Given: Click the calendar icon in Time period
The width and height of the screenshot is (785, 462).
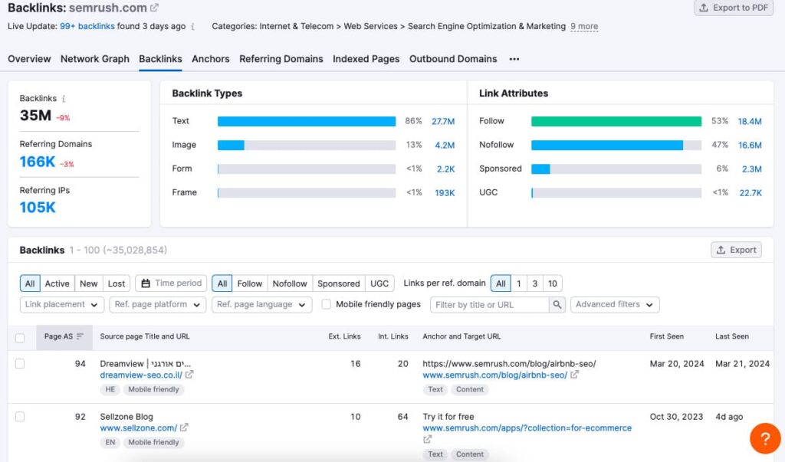Looking at the screenshot, I should (x=145, y=283).
